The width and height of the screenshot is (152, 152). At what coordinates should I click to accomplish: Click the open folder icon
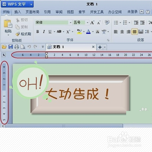(x=4, y=47)
